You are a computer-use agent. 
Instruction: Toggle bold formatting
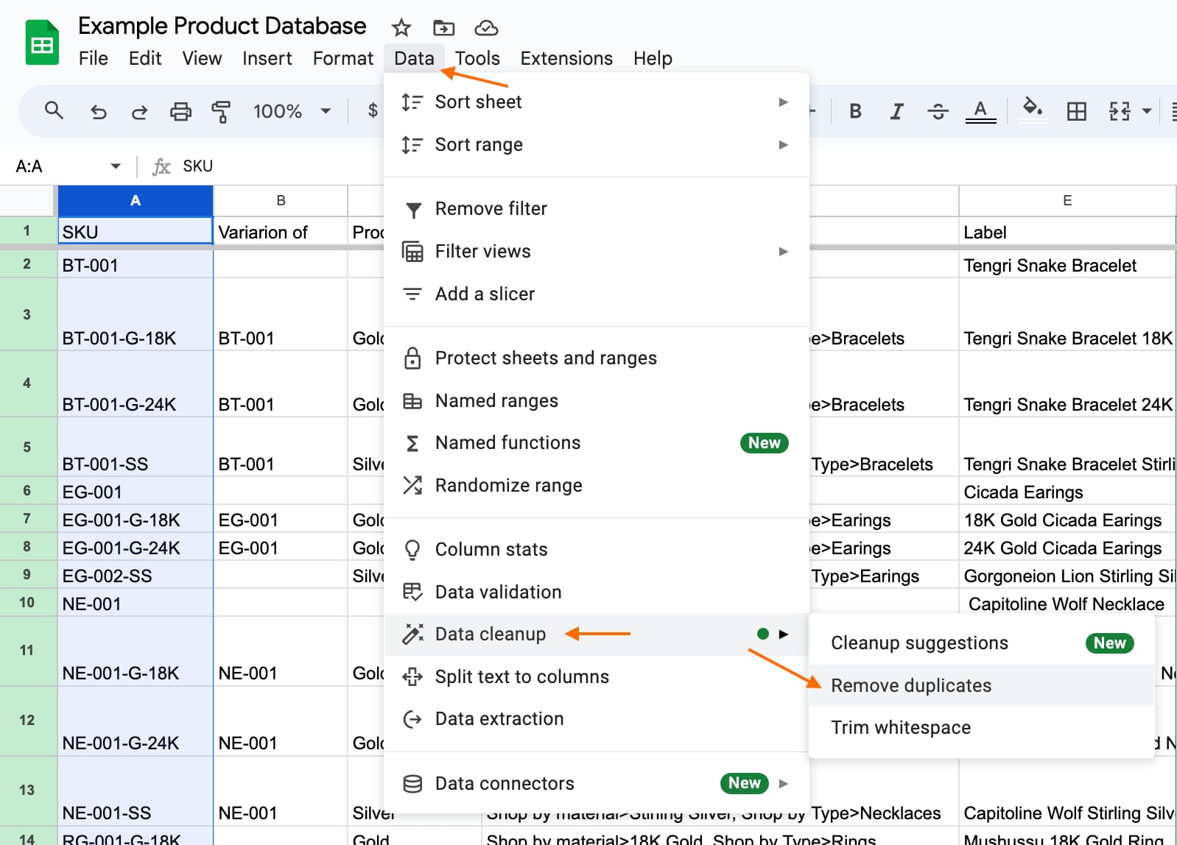point(855,111)
